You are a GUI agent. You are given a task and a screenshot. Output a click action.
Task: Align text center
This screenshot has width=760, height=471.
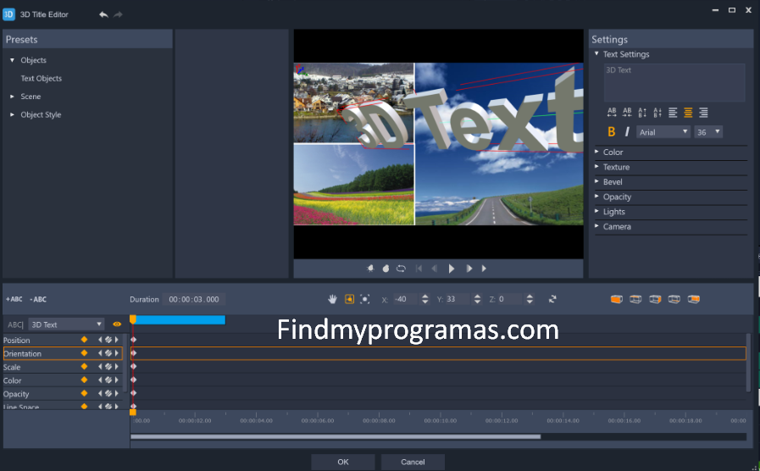[688, 113]
